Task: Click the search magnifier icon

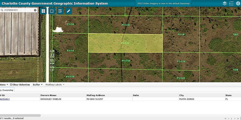Action: point(2,10)
